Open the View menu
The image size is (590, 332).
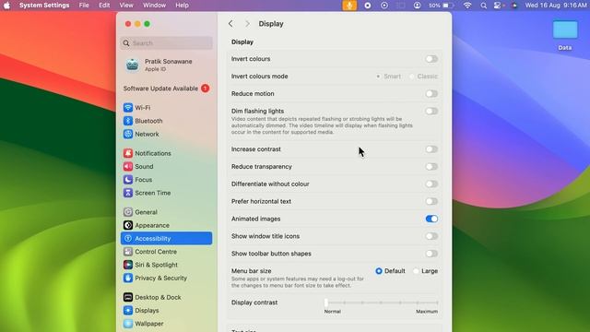[x=126, y=6]
